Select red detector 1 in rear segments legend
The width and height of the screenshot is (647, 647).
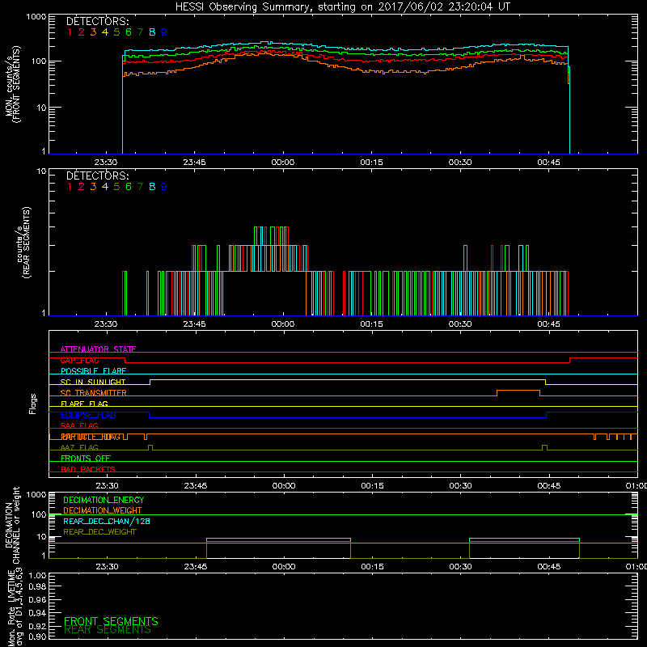click(70, 187)
